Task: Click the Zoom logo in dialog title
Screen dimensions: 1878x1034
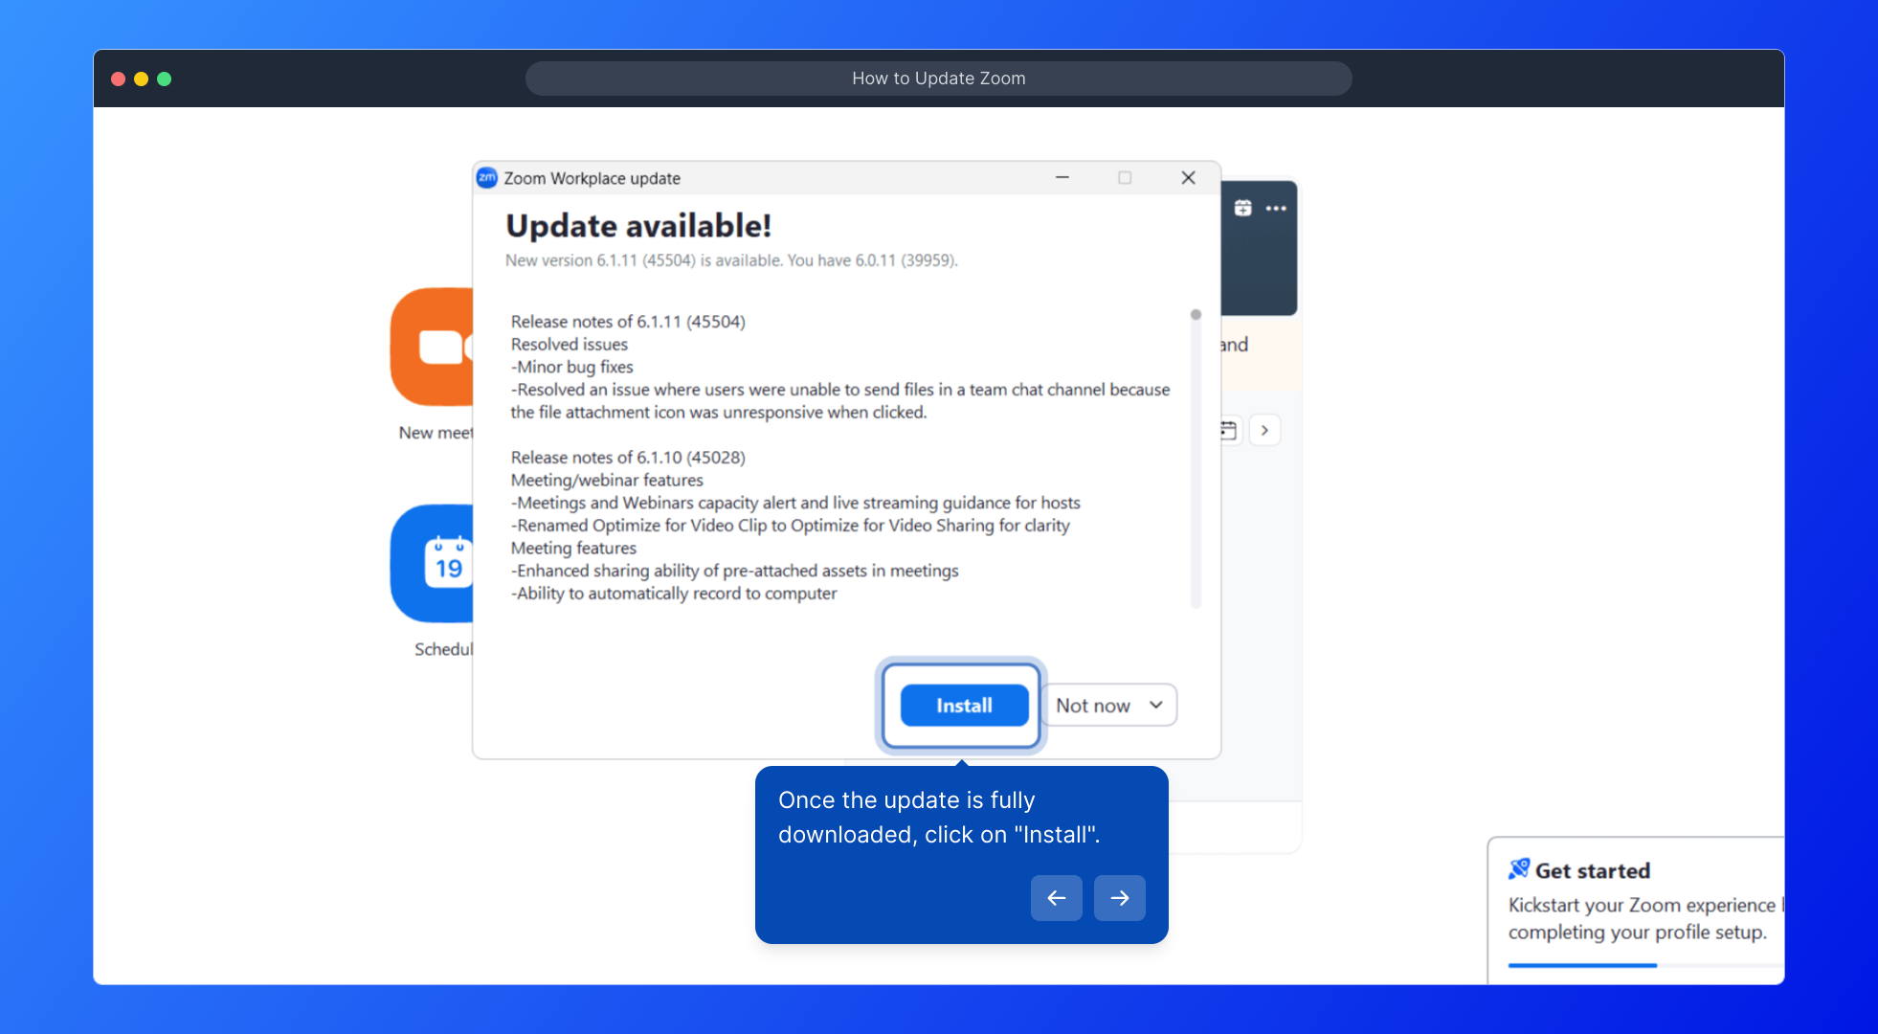Action: click(487, 178)
